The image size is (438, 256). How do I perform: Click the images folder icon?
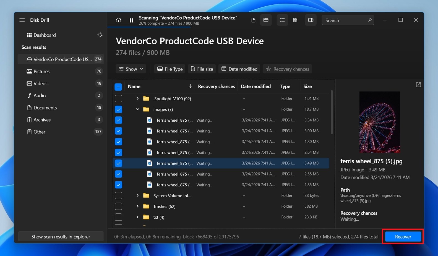tap(146, 109)
